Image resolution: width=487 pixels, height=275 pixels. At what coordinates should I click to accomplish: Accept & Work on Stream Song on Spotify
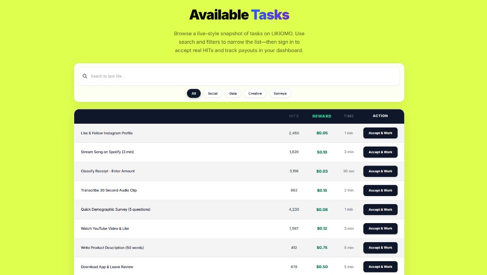pos(380,152)
